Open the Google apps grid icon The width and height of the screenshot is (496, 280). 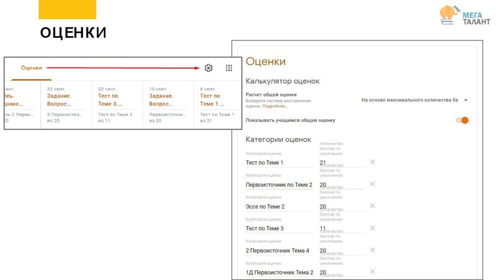tap(229, 68)
